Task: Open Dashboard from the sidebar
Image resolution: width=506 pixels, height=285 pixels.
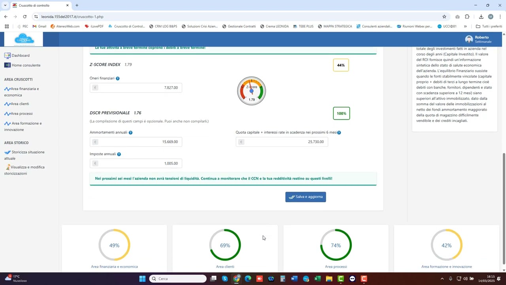Action: coord(20,56)
